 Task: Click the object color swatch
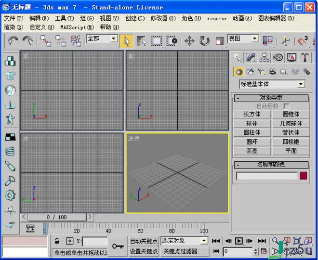304,176
